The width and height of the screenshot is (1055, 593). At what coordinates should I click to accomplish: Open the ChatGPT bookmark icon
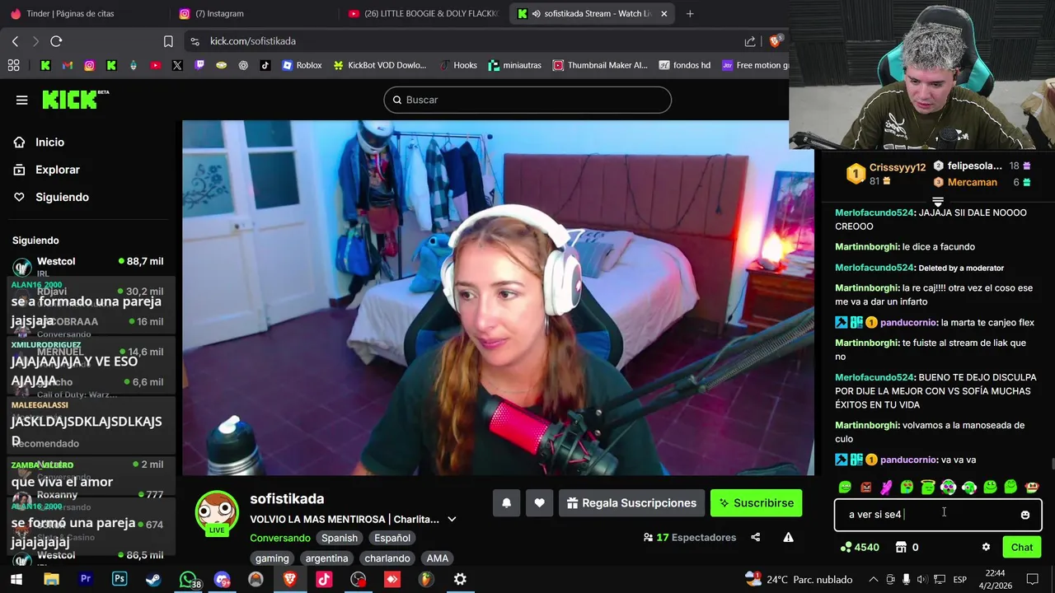click(x=243, y=65)
